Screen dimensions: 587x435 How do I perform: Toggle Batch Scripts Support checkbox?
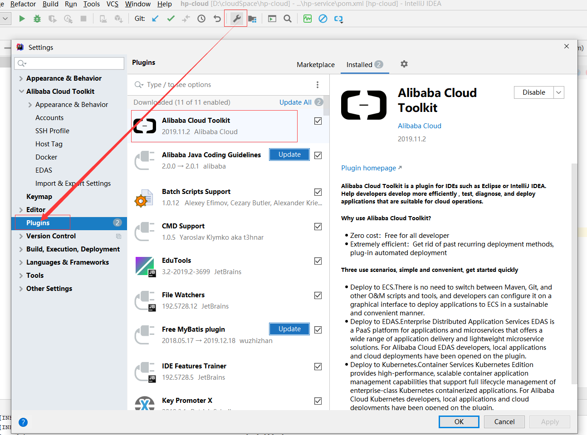point(318,192)
